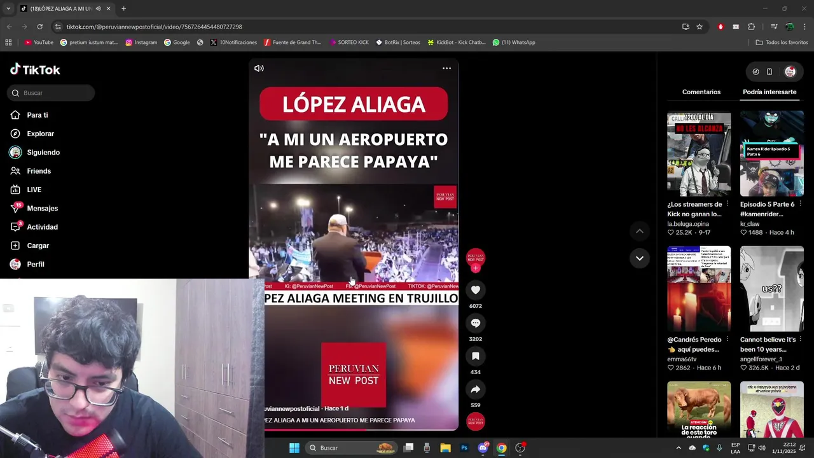Open options for Candrés Peredo video

pos(727,340)
